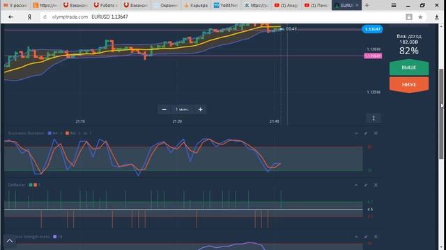The height and width of the screenshot is (250, 446).
Task: Click the pink price level label
Action: (373, 56)
